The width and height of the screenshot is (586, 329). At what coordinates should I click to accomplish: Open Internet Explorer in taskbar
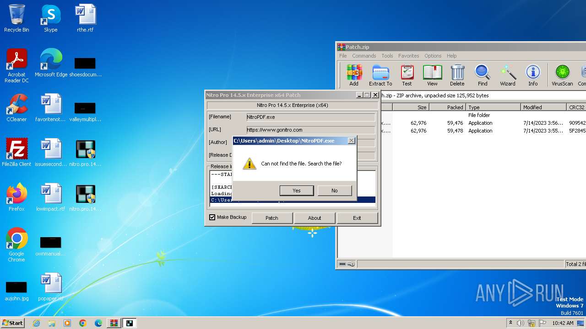point(36,323)
